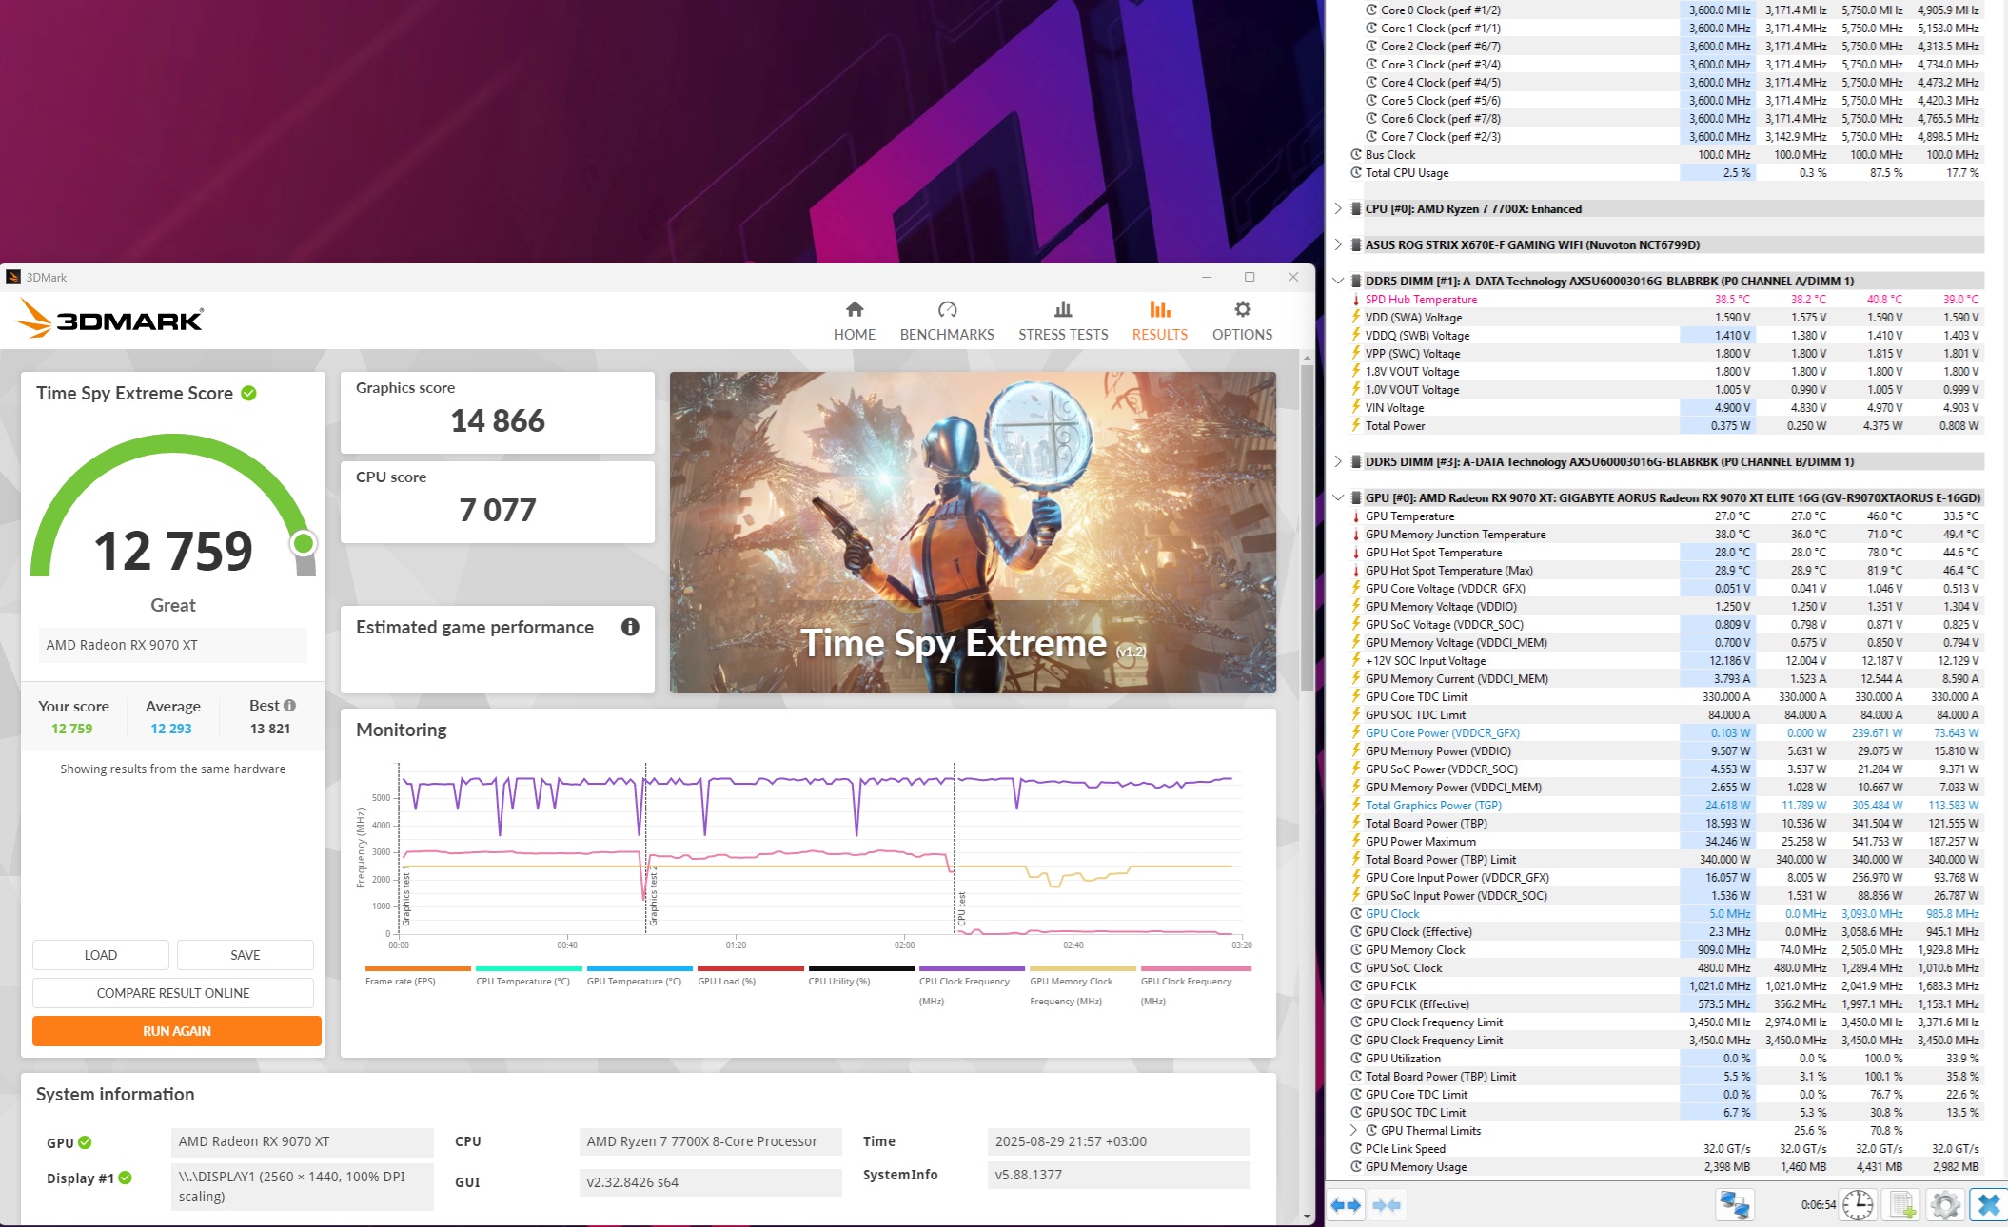Toggle Frame rate (FPS) legend in Monitoring
Viewport: 2008px width, 1227px height.
pos(401,981)
